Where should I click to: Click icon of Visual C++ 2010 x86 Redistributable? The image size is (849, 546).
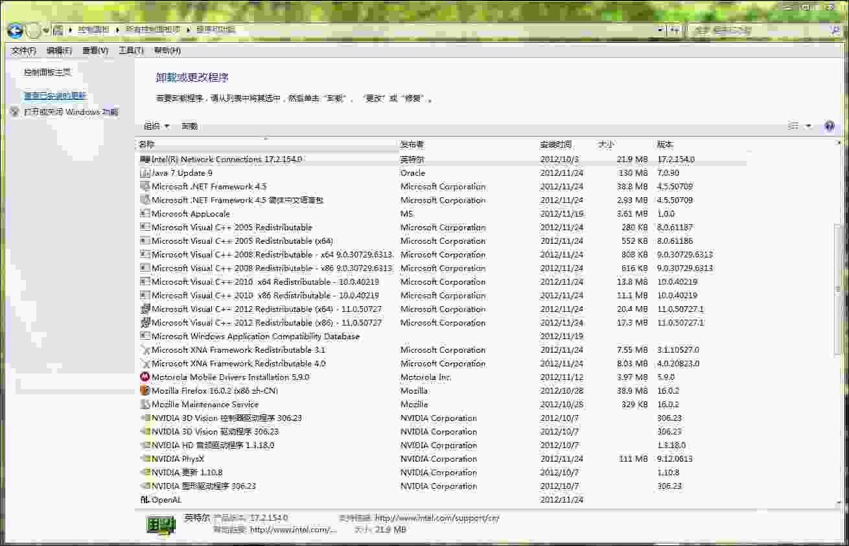(x=145, y=295)
